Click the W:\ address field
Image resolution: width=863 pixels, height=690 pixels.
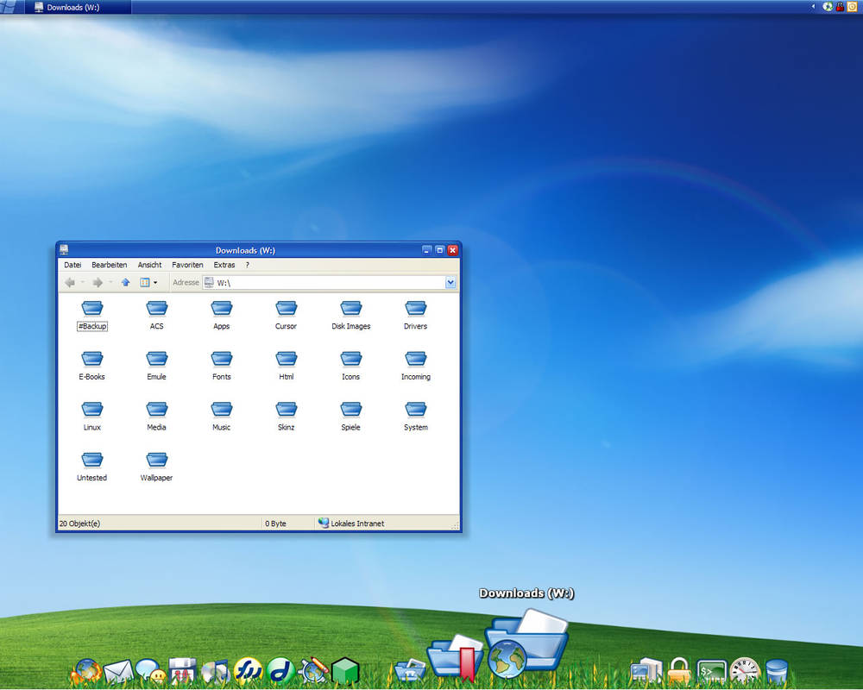pos(329,282)
